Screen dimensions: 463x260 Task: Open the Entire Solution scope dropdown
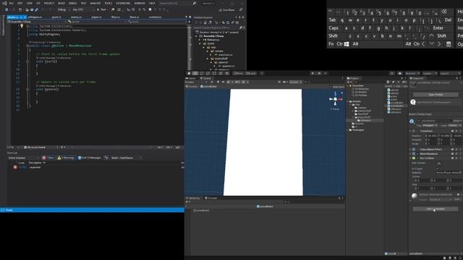pyautogui.click(x=23, y=157)
